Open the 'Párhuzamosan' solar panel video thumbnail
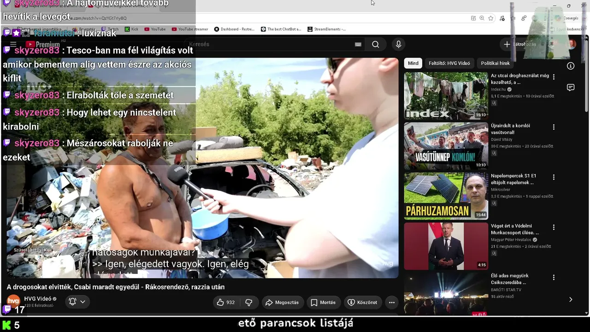This screenshot has height=332, width=590. pos(446,196)
